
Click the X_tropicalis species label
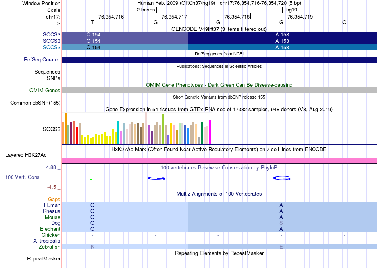click(x=47, y=241)
